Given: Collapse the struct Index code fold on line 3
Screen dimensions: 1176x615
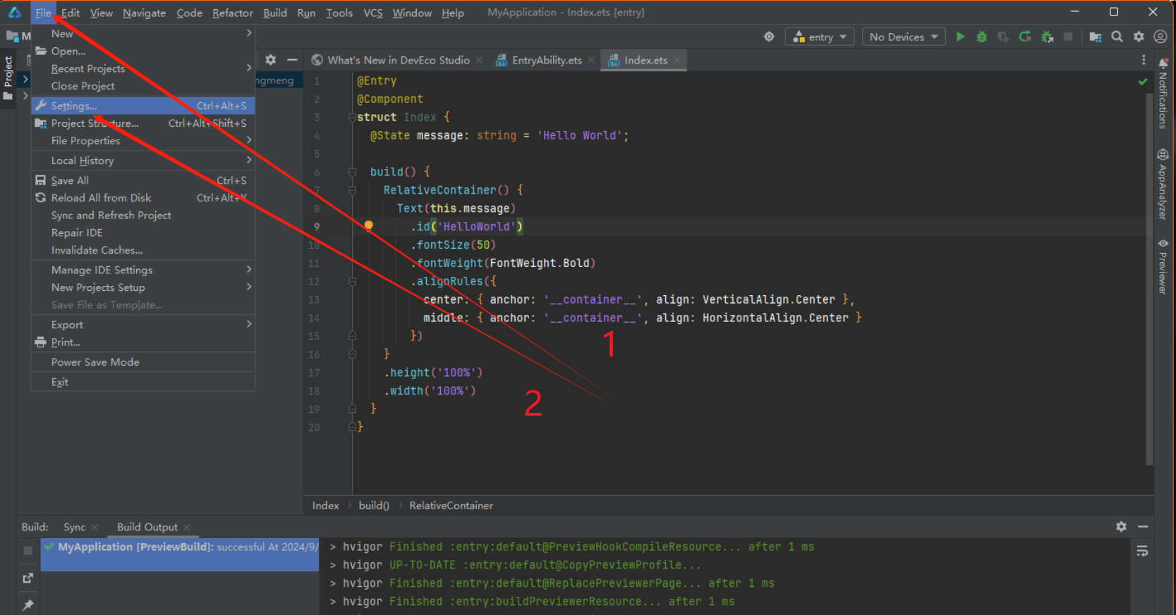Looking at the screenshot, I should pyautogui.click(x=352, y=118).
